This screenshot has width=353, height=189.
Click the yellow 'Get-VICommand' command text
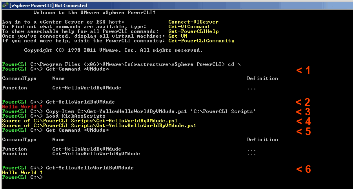(x=189, y=27)
